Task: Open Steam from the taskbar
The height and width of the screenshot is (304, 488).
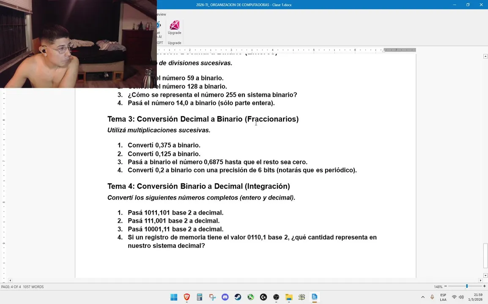Action: [x=238, y=297]
